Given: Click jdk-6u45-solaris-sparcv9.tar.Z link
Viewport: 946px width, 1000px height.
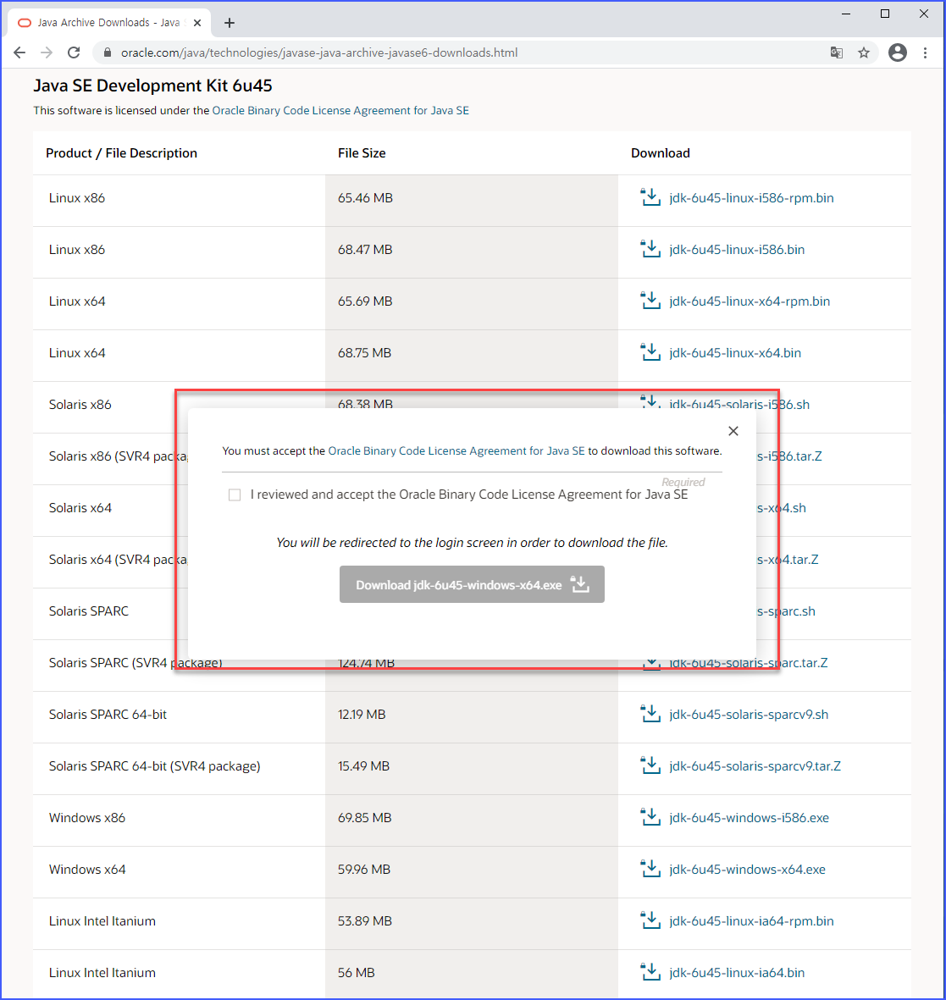Looking at the screenshot, I should (x=755, y=766).
